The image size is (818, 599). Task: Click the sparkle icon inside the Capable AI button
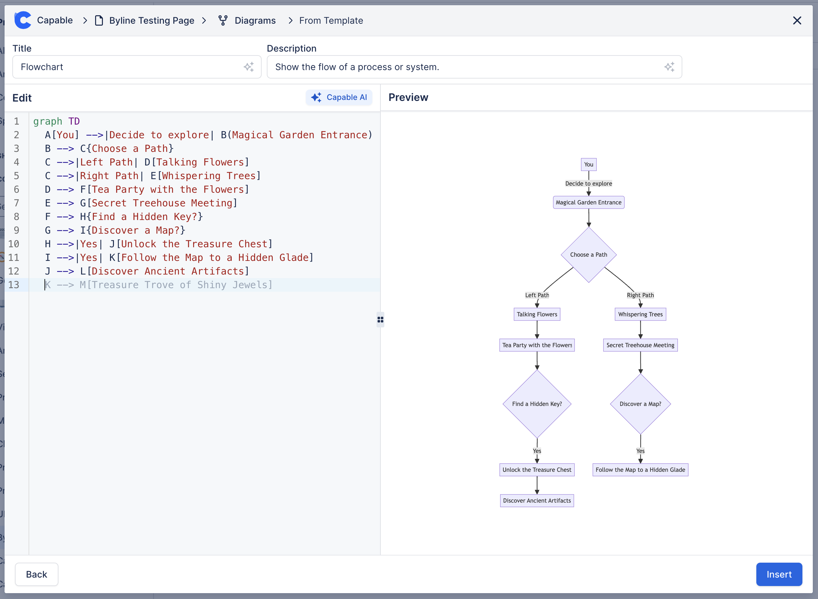click(316, 97)
